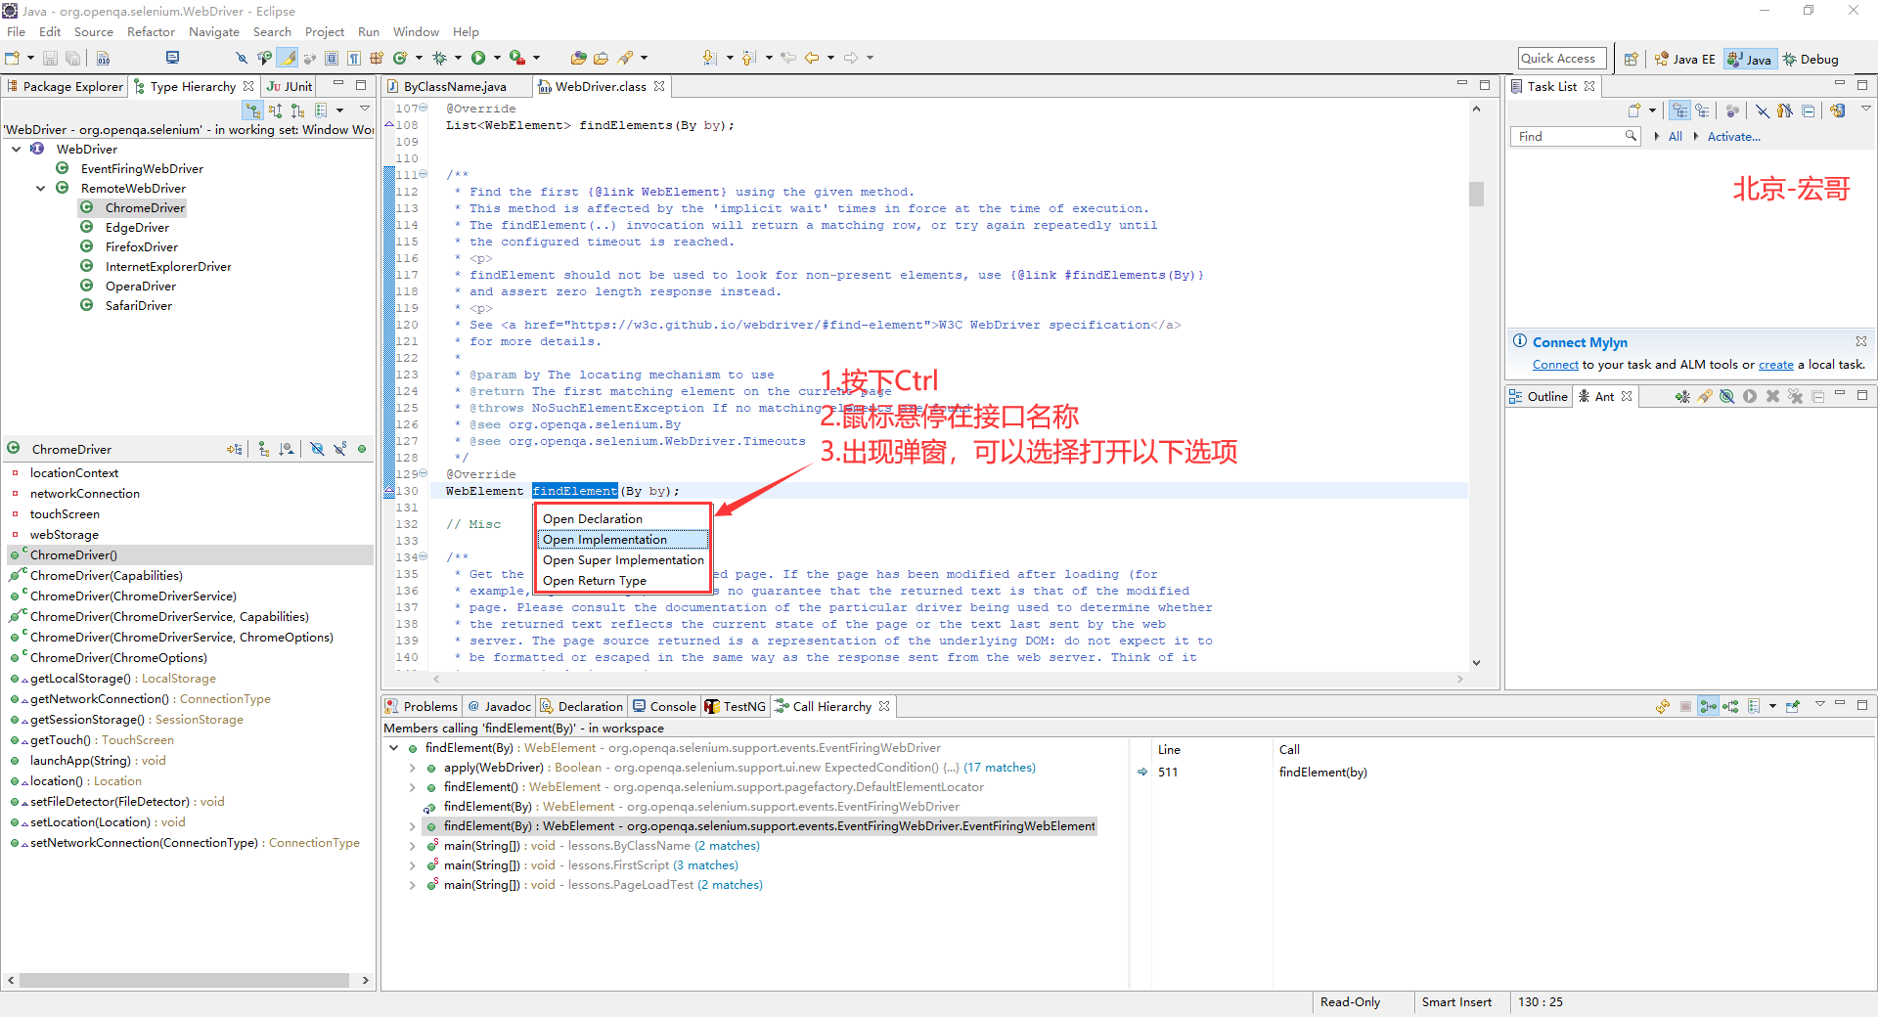Switch to Console tab
Screen dimensions: 1878x1017
[664, 706]
